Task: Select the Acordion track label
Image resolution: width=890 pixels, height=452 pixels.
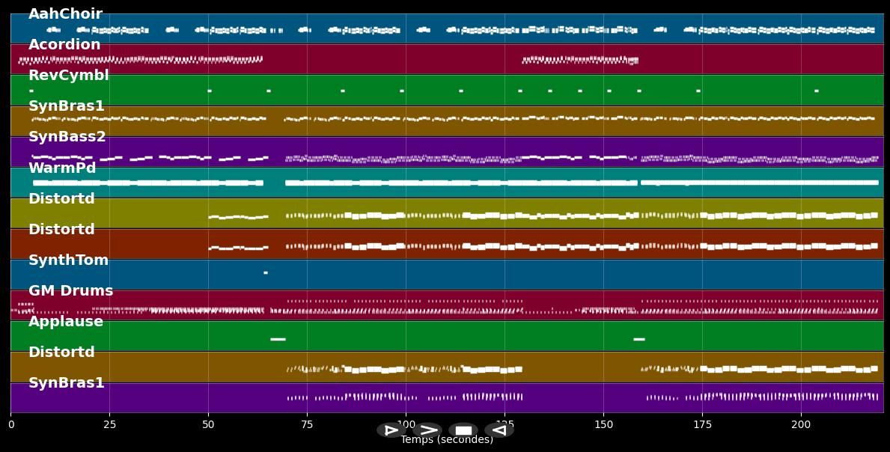Action: coord(64,45)
